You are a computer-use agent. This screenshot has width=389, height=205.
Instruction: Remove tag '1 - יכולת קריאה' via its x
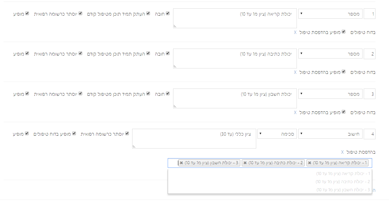[x=310, y=163]
